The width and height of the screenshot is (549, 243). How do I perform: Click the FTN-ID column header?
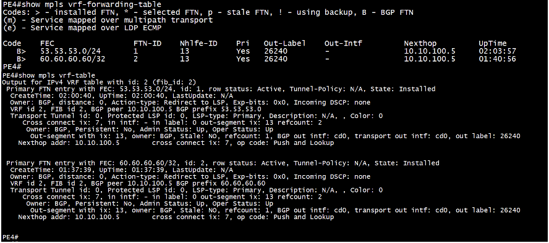(x=147, y=44)
